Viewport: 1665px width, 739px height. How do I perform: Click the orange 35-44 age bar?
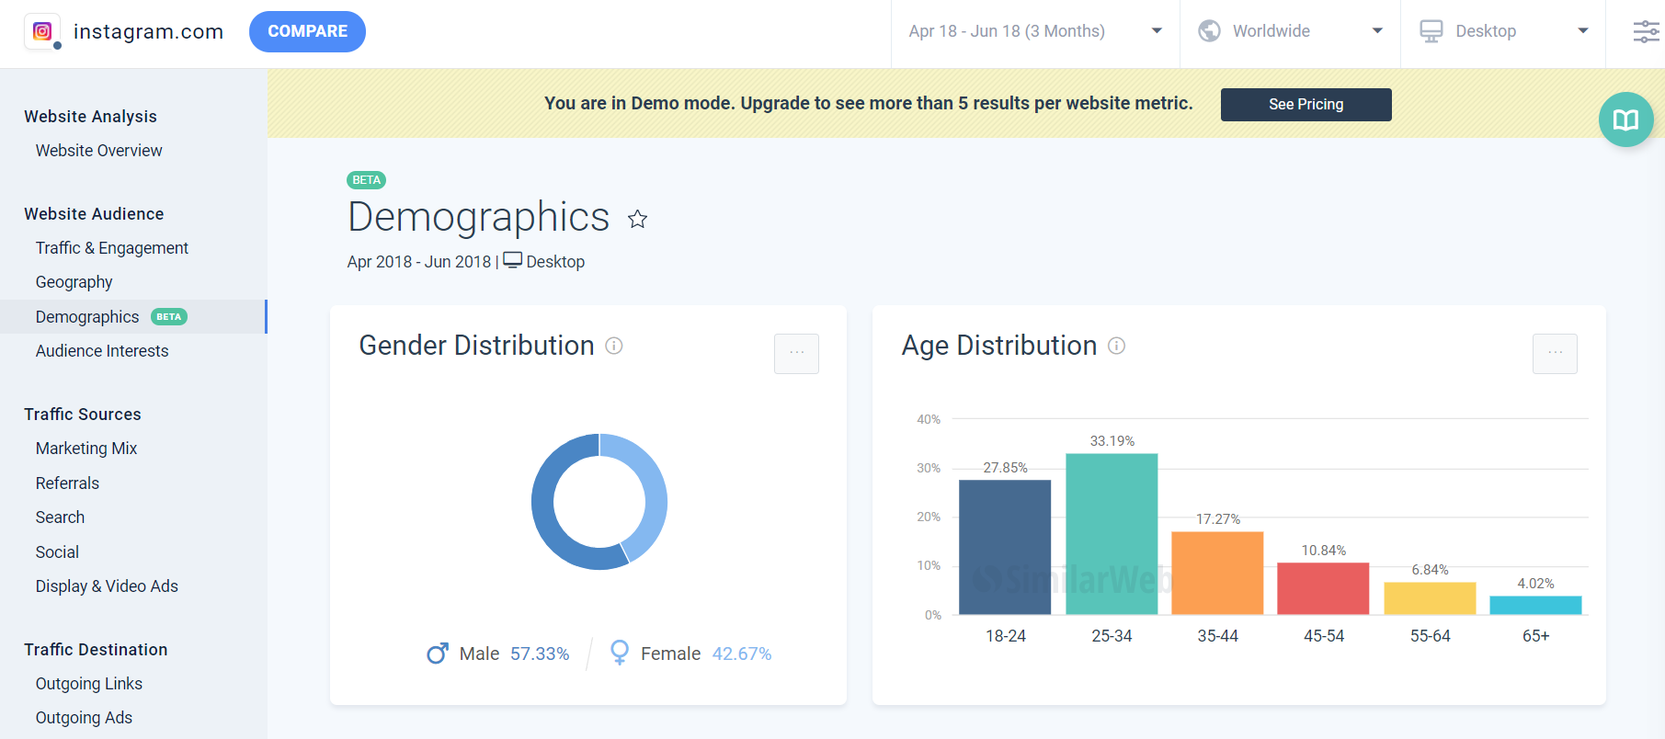pyautogui.click(x=1217, y=573)
